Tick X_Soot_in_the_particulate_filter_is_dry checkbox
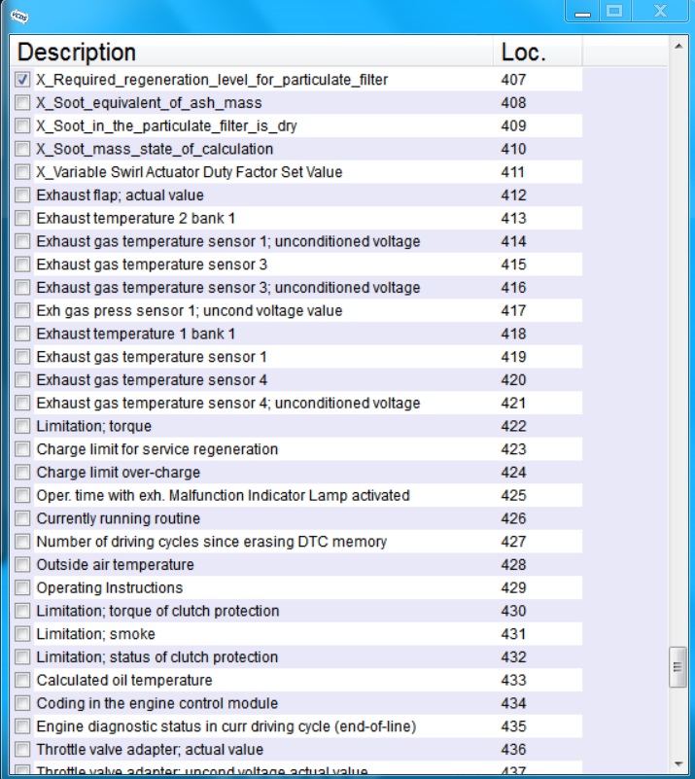Viewport: 695px width, 779px height. click(22, 125)
